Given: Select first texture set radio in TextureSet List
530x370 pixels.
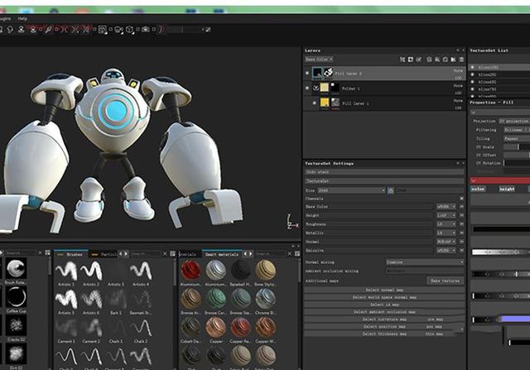Looking at the screenshot, I should [473, 67].
